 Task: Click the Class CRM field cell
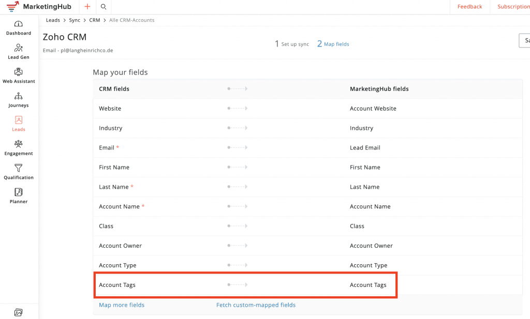tap(106, 226)
